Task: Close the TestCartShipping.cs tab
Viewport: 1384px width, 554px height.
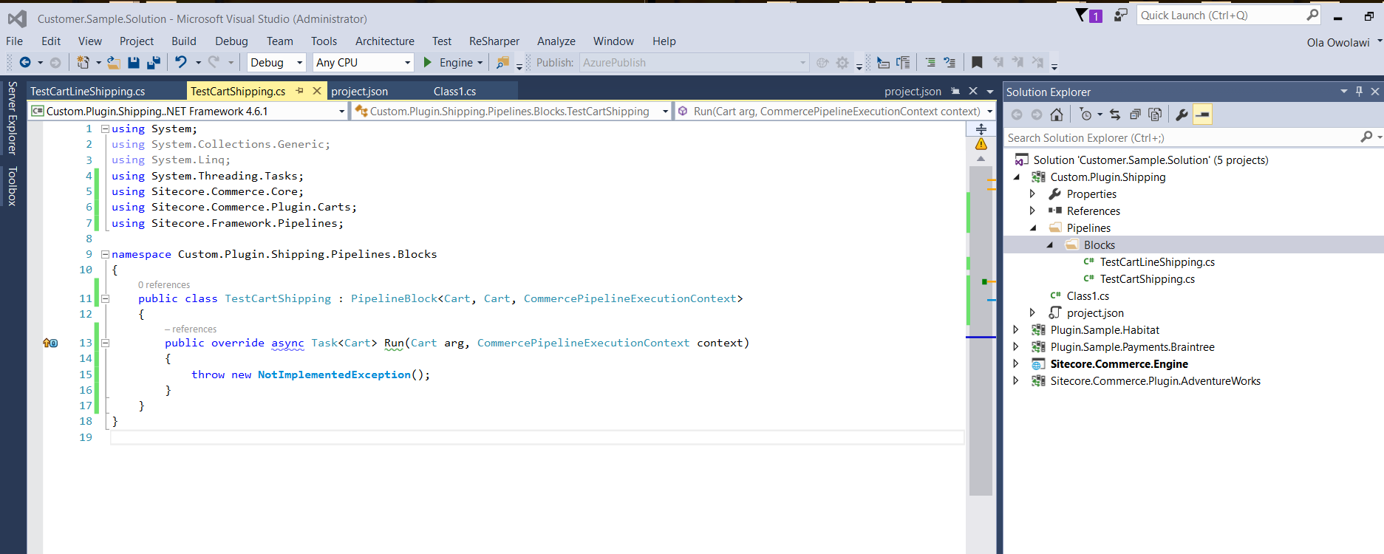Action: [x=317, y=91]
